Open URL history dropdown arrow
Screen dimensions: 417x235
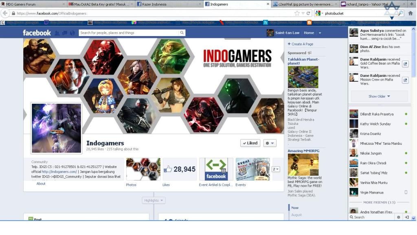click(303, 13)
